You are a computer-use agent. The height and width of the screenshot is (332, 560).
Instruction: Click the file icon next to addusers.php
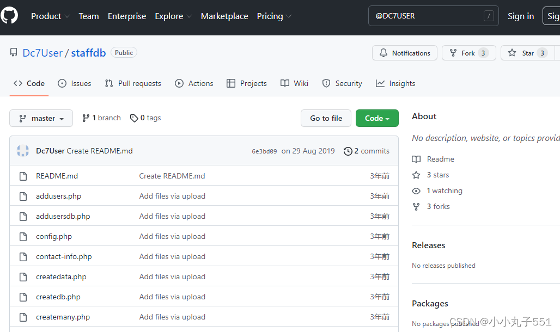point(23,196)
